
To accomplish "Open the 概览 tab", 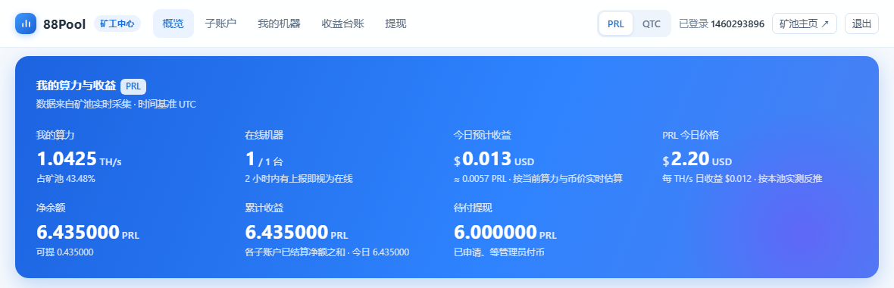I will pos(173,24).
